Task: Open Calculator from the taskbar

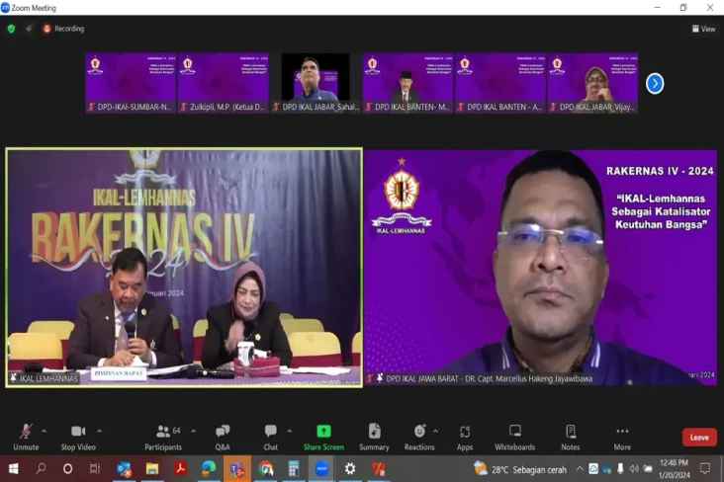Action: (x=294, y=469)
